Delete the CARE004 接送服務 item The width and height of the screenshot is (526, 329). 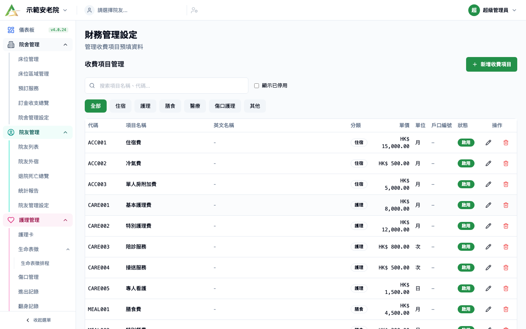pos(506,268)
